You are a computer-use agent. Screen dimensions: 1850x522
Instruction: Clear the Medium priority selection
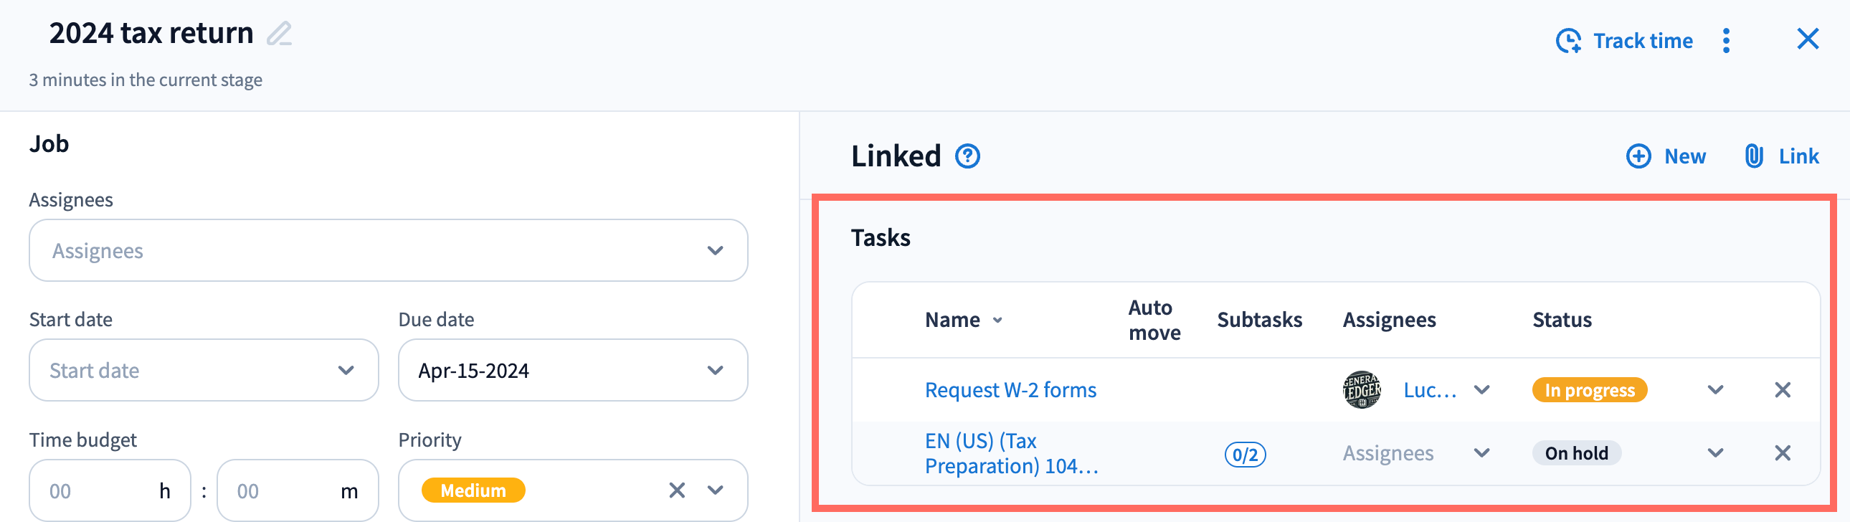pos(676,490)
